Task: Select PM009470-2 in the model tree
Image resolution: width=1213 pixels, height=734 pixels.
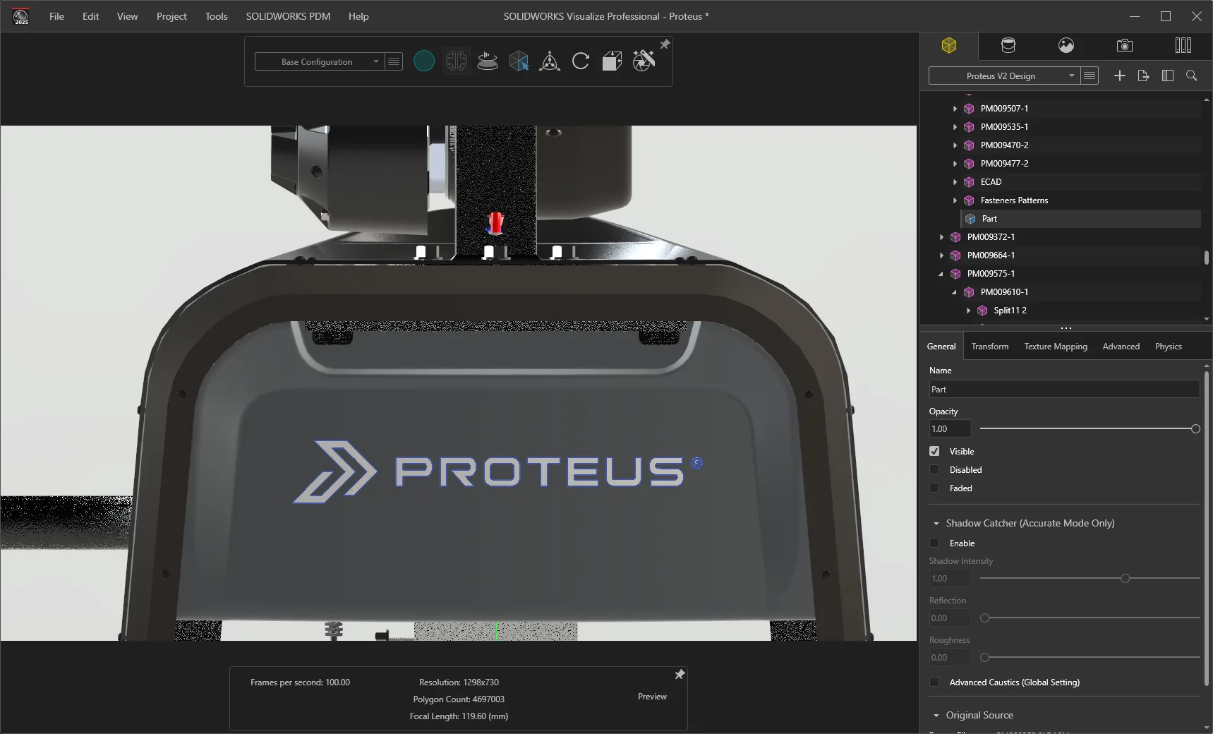Action: 1004,145
